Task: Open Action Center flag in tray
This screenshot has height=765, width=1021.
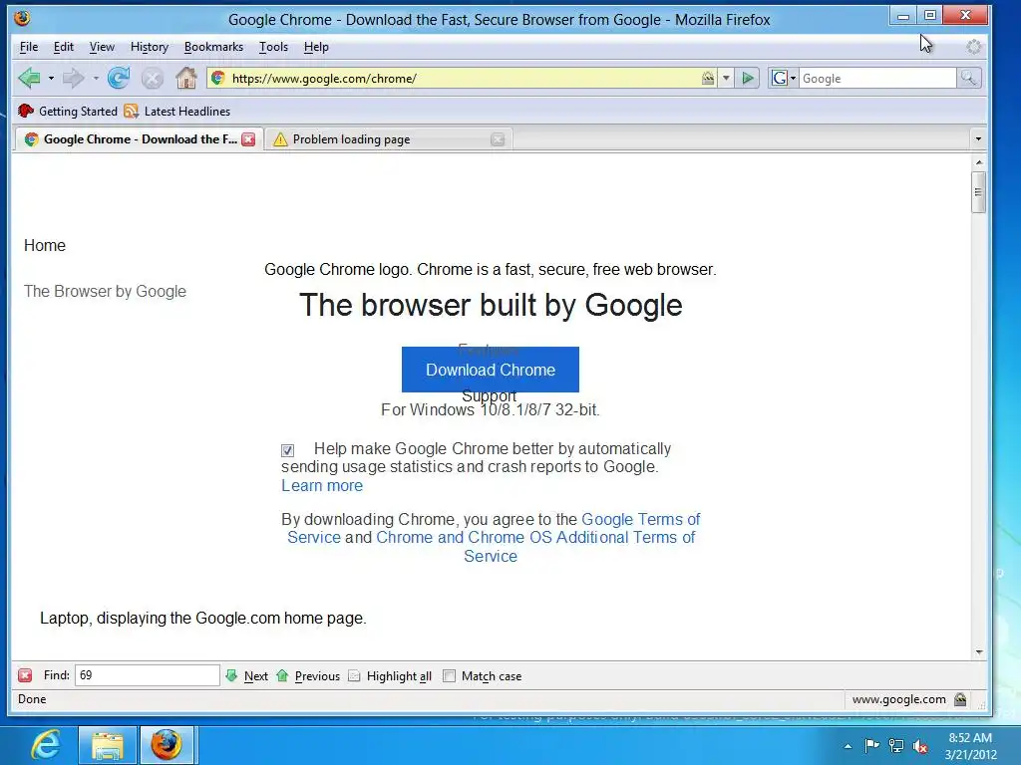Action: pyautogui.click(x=871, y=745)
